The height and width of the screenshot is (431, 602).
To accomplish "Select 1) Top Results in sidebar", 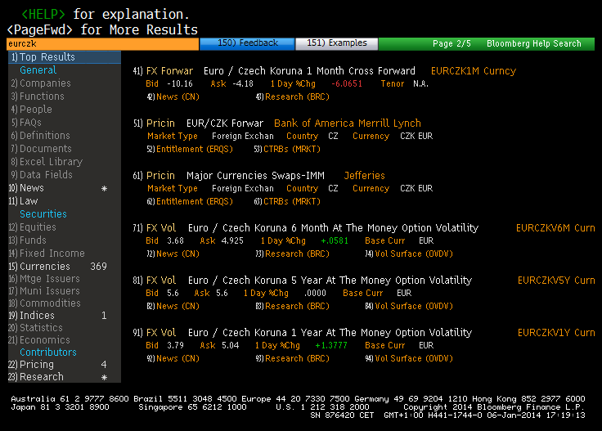I will (65, 57).
